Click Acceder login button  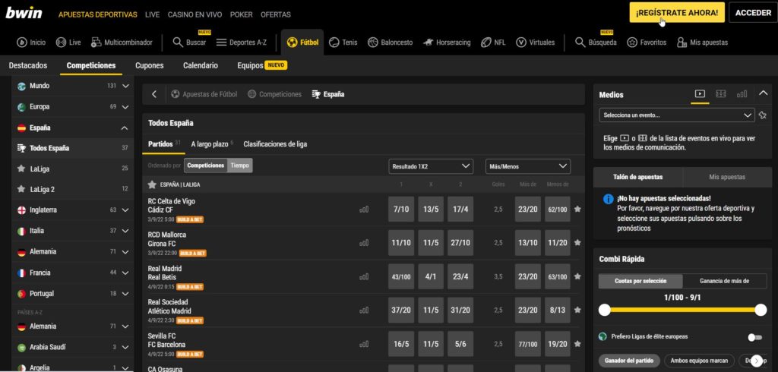point(753,13)
